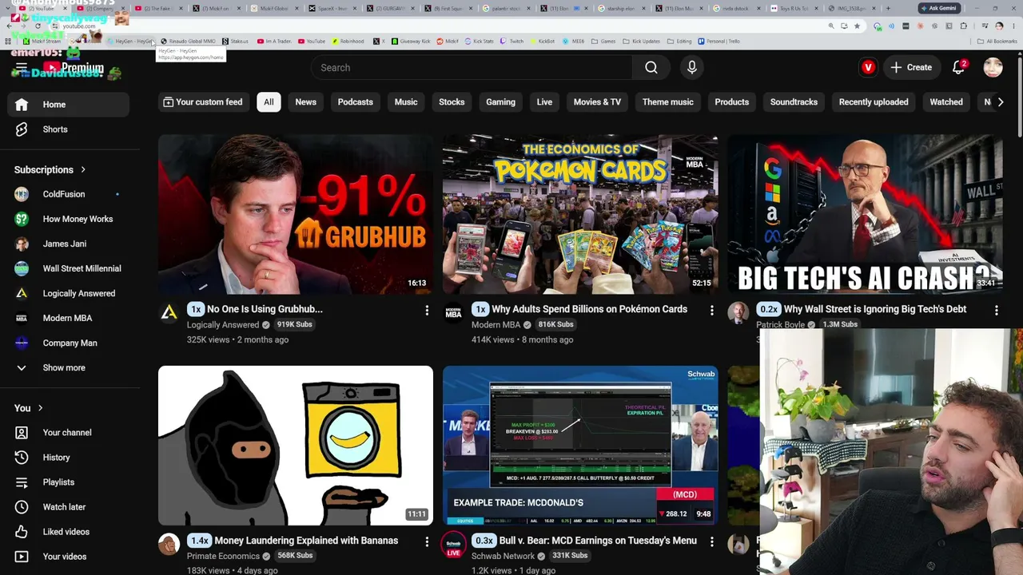
Task: Click the Primate Economics channel avatar
Action: pos(169,545)
